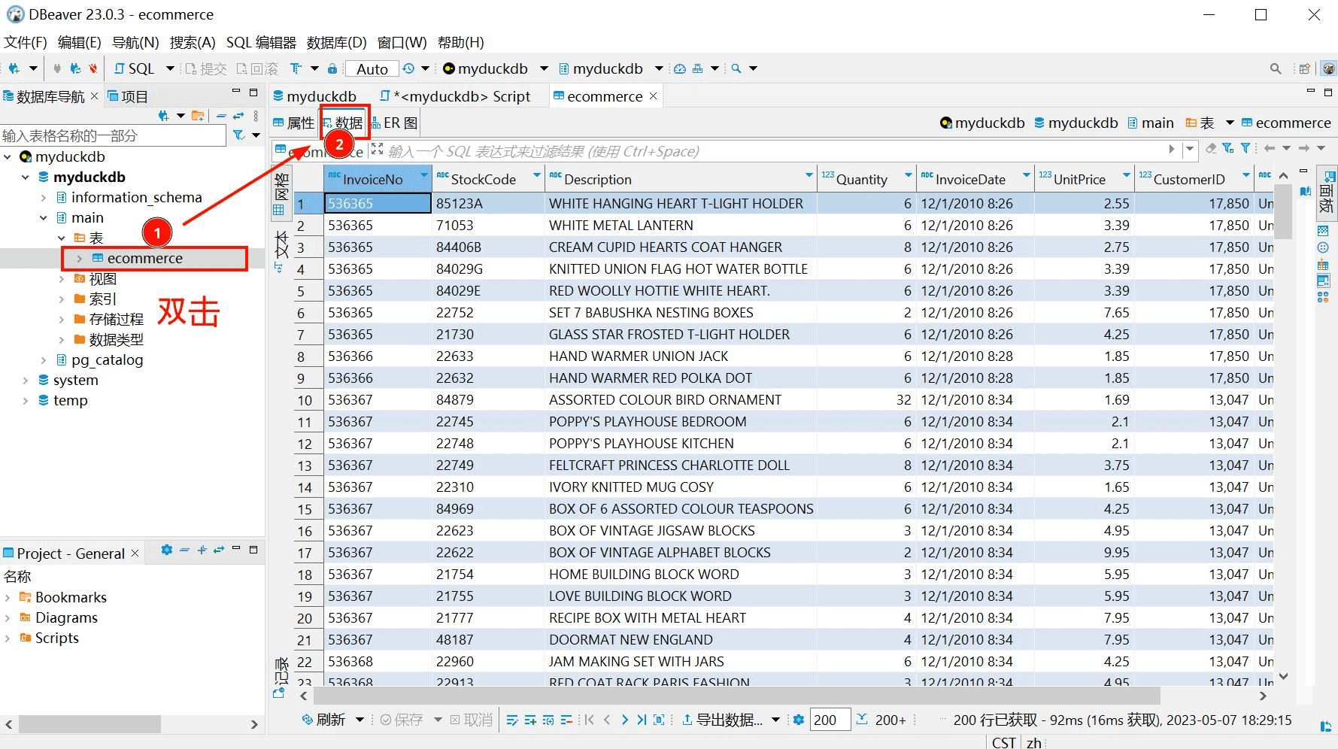Open the 数据库(D) menu
Image resolution: width=1338 pixels, height=749 pixels.
pos(336,42)
